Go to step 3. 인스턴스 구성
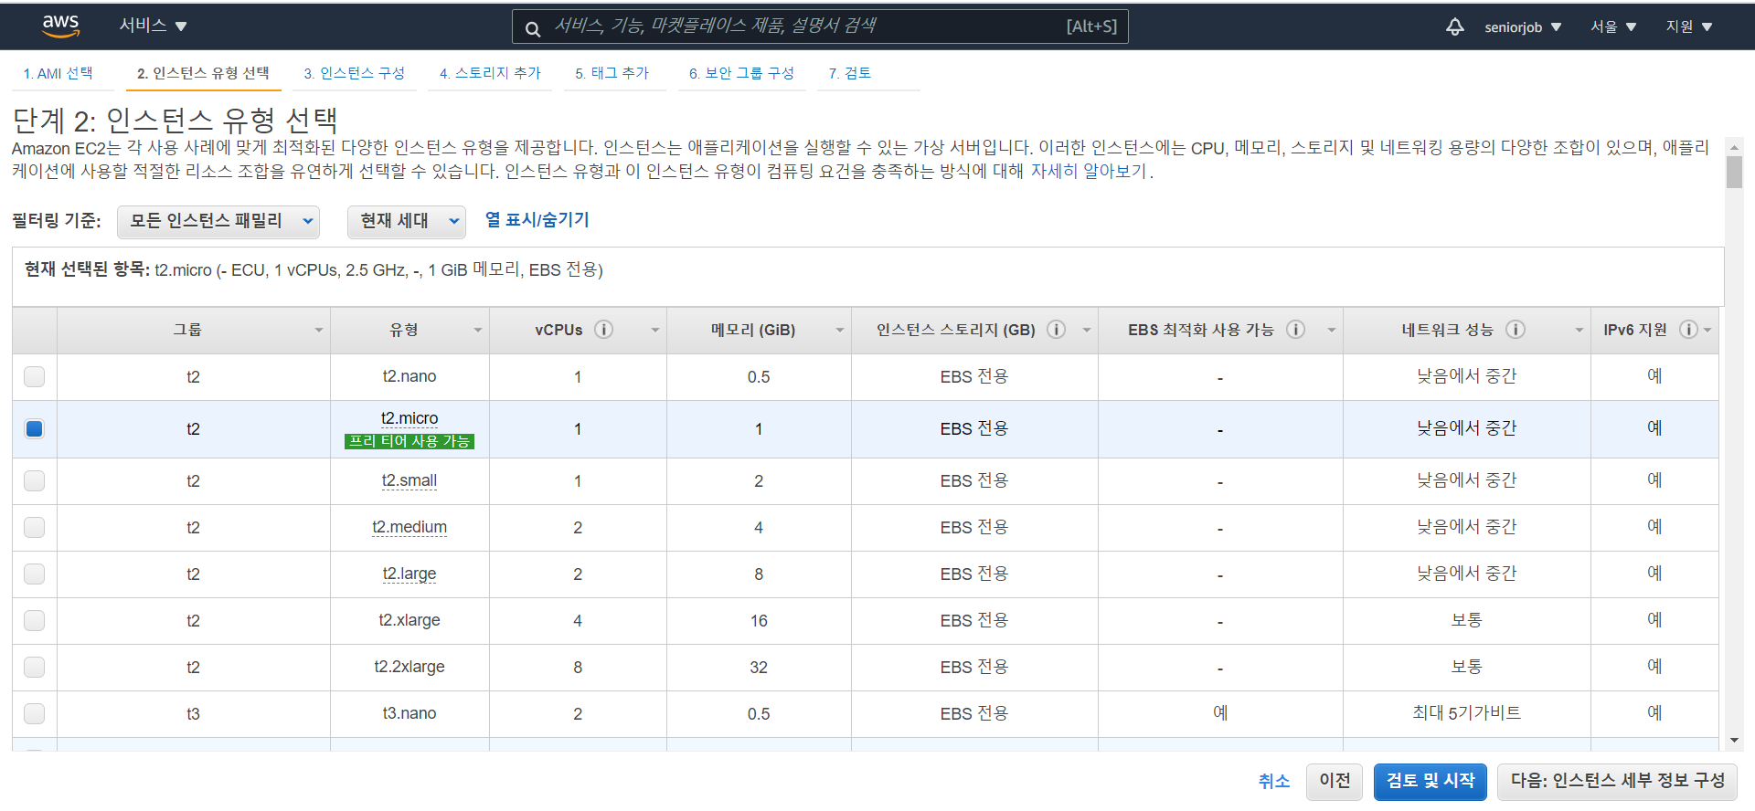 [x=355, y=73]
